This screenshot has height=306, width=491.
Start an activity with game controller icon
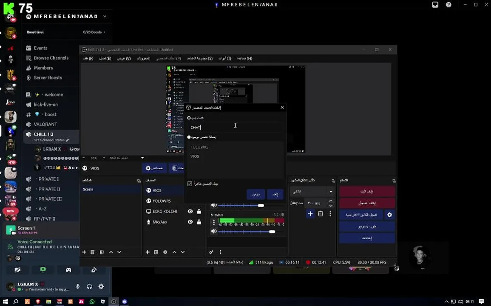tap(68, 270)
